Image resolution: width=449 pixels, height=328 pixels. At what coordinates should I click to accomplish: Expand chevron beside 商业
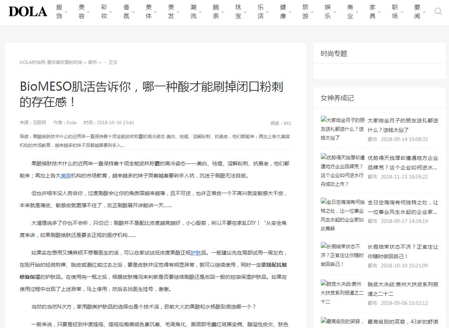pyautogui.click(x=357, y=12)
